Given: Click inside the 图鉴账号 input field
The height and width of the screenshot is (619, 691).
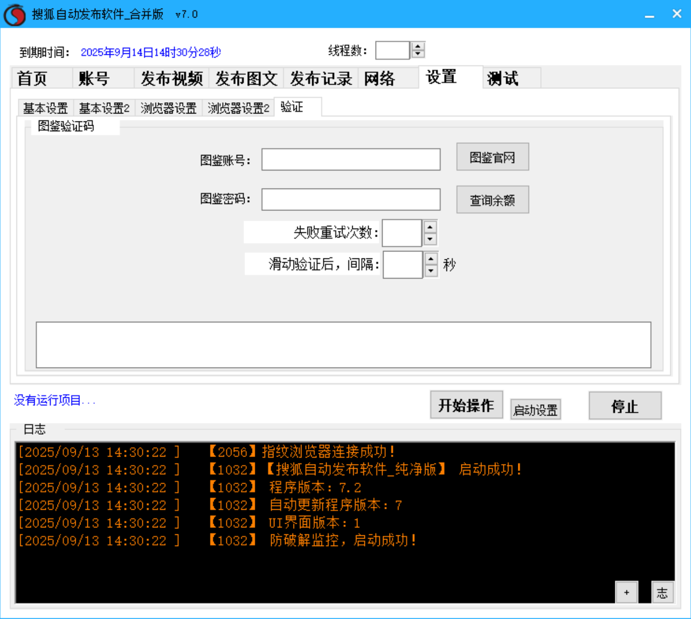Looking at the screenshot, I should [x=351, y=159].
